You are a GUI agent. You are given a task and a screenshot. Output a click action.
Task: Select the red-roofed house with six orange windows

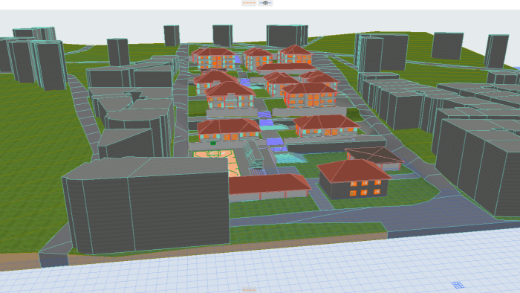tap(354, 179)
